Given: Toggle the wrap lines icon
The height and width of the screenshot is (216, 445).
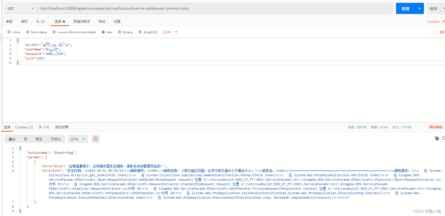Looking at the screenshot, I should tap(95, 139).
